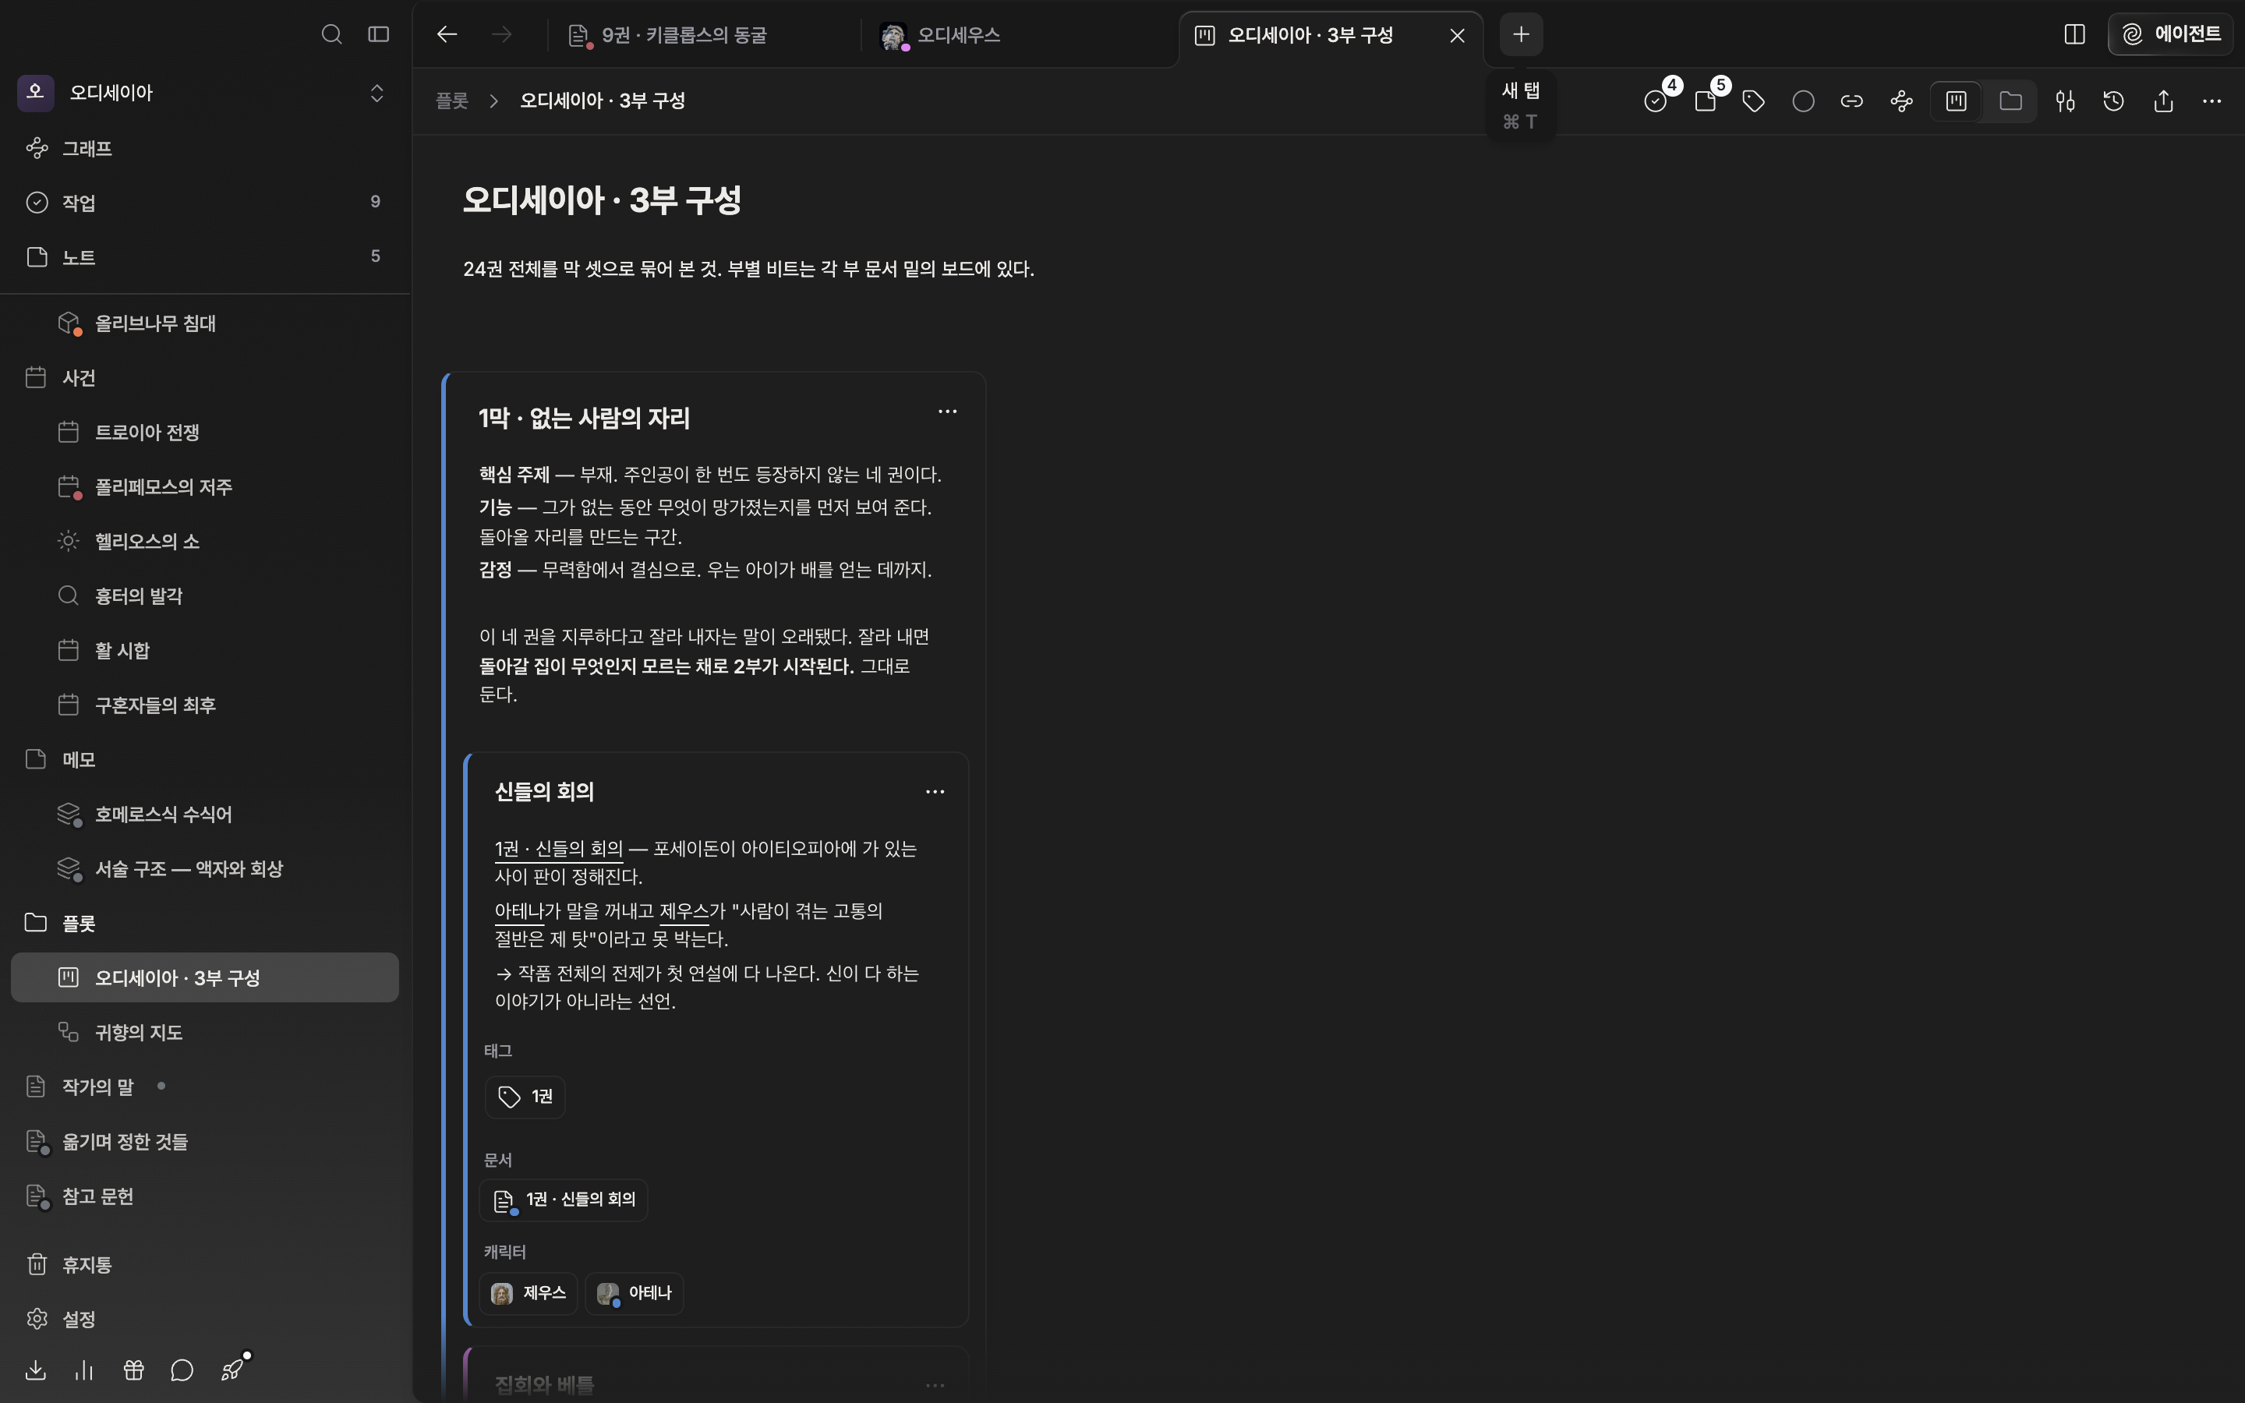Image resolution: width=2245 pixels, height=1403 pixels.
Task: Click the rocket what's new icon
Action: click(x=232, y=1369)
